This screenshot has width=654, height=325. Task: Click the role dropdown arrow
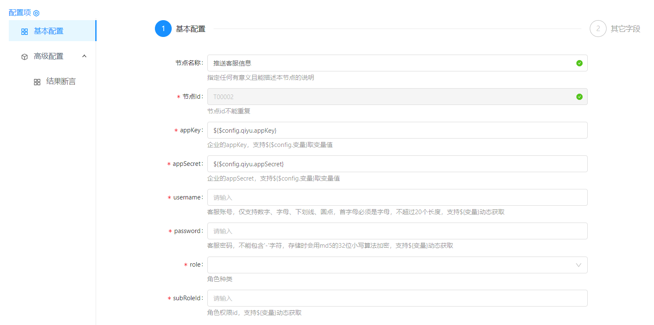(x=578, y=265)
